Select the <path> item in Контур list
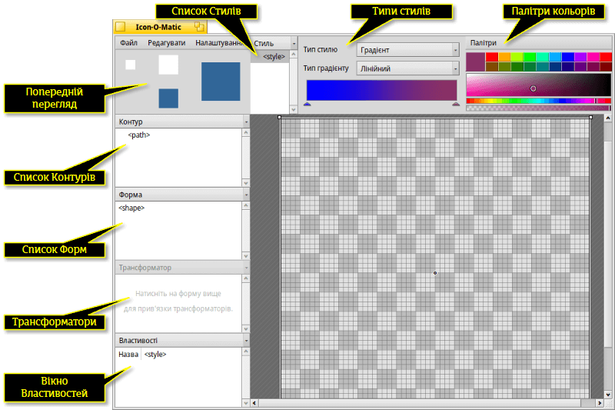The image size is (615, 410). click(x=139, y=135)
